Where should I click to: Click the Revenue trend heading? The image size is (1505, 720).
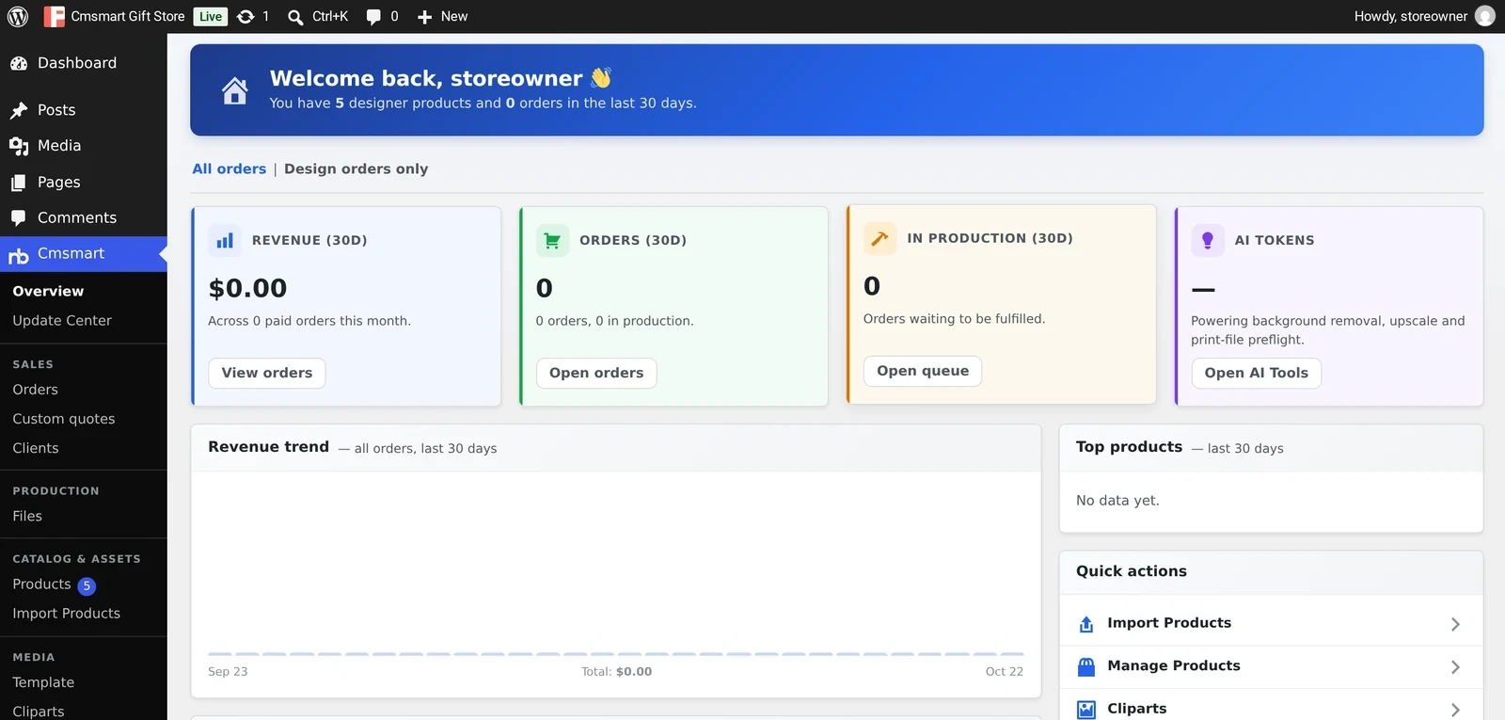click(x=269, y=447)
